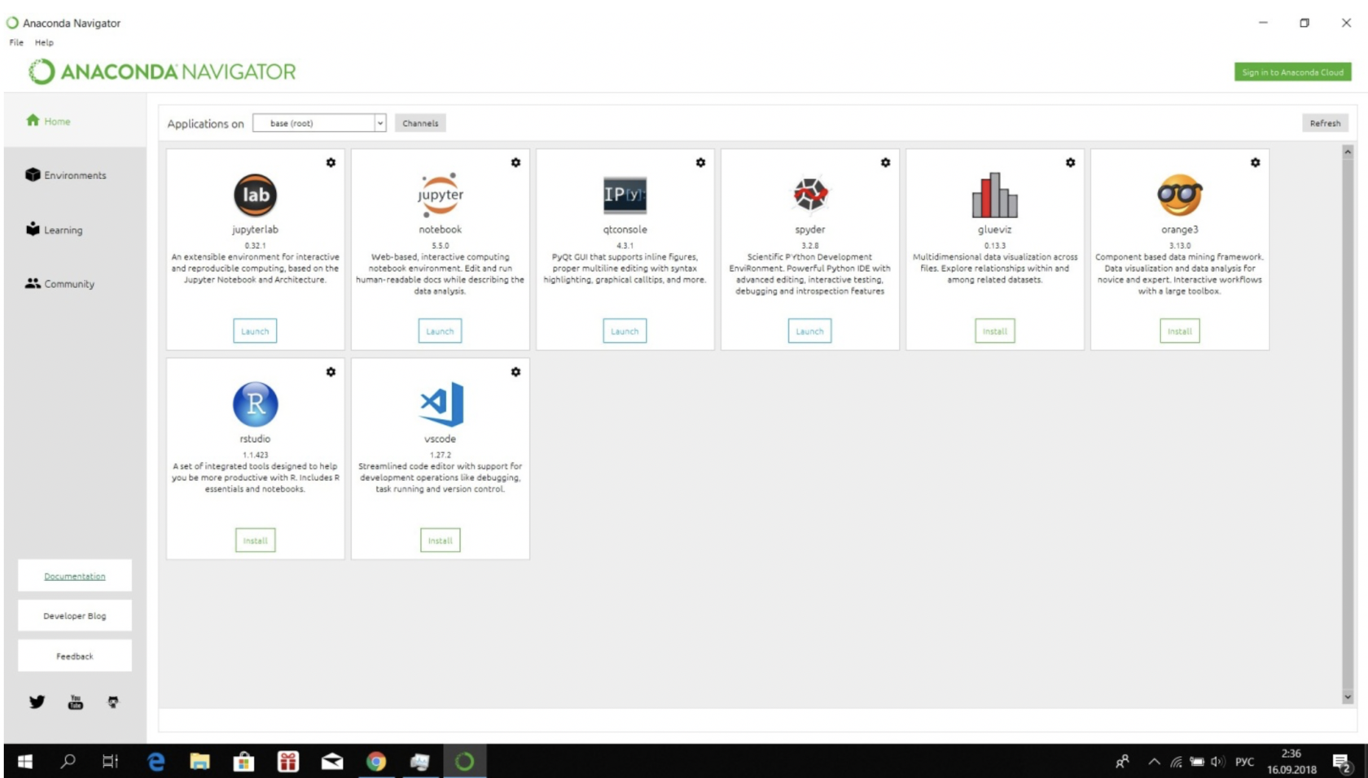This screenshot has width=1368, height=778.
Task: Click the vscode app icon
Action: tap(441, 404)
